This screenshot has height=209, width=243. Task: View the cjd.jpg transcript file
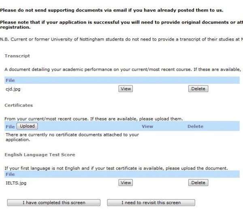coord(126,89)
